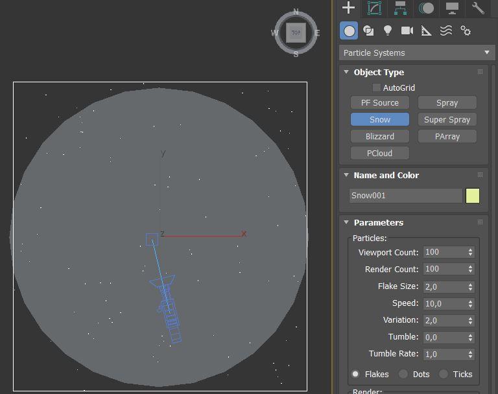498x394 pixels.
Task: Click the PCloud button
Action: 380,154
